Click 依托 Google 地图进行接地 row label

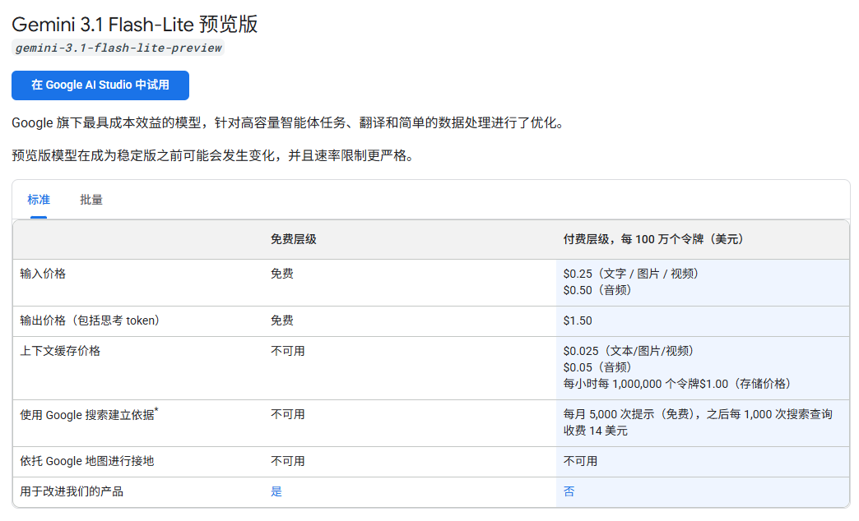click(x=87, y=461)
